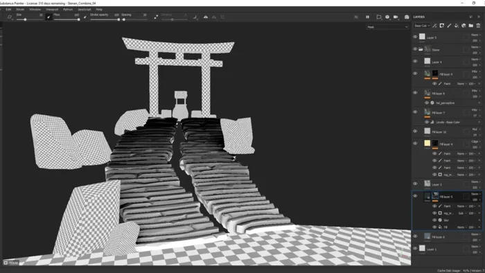The height and width of the screenshot is (273, 485).
Task: Open the Python menu
Action: pos(68,9)
